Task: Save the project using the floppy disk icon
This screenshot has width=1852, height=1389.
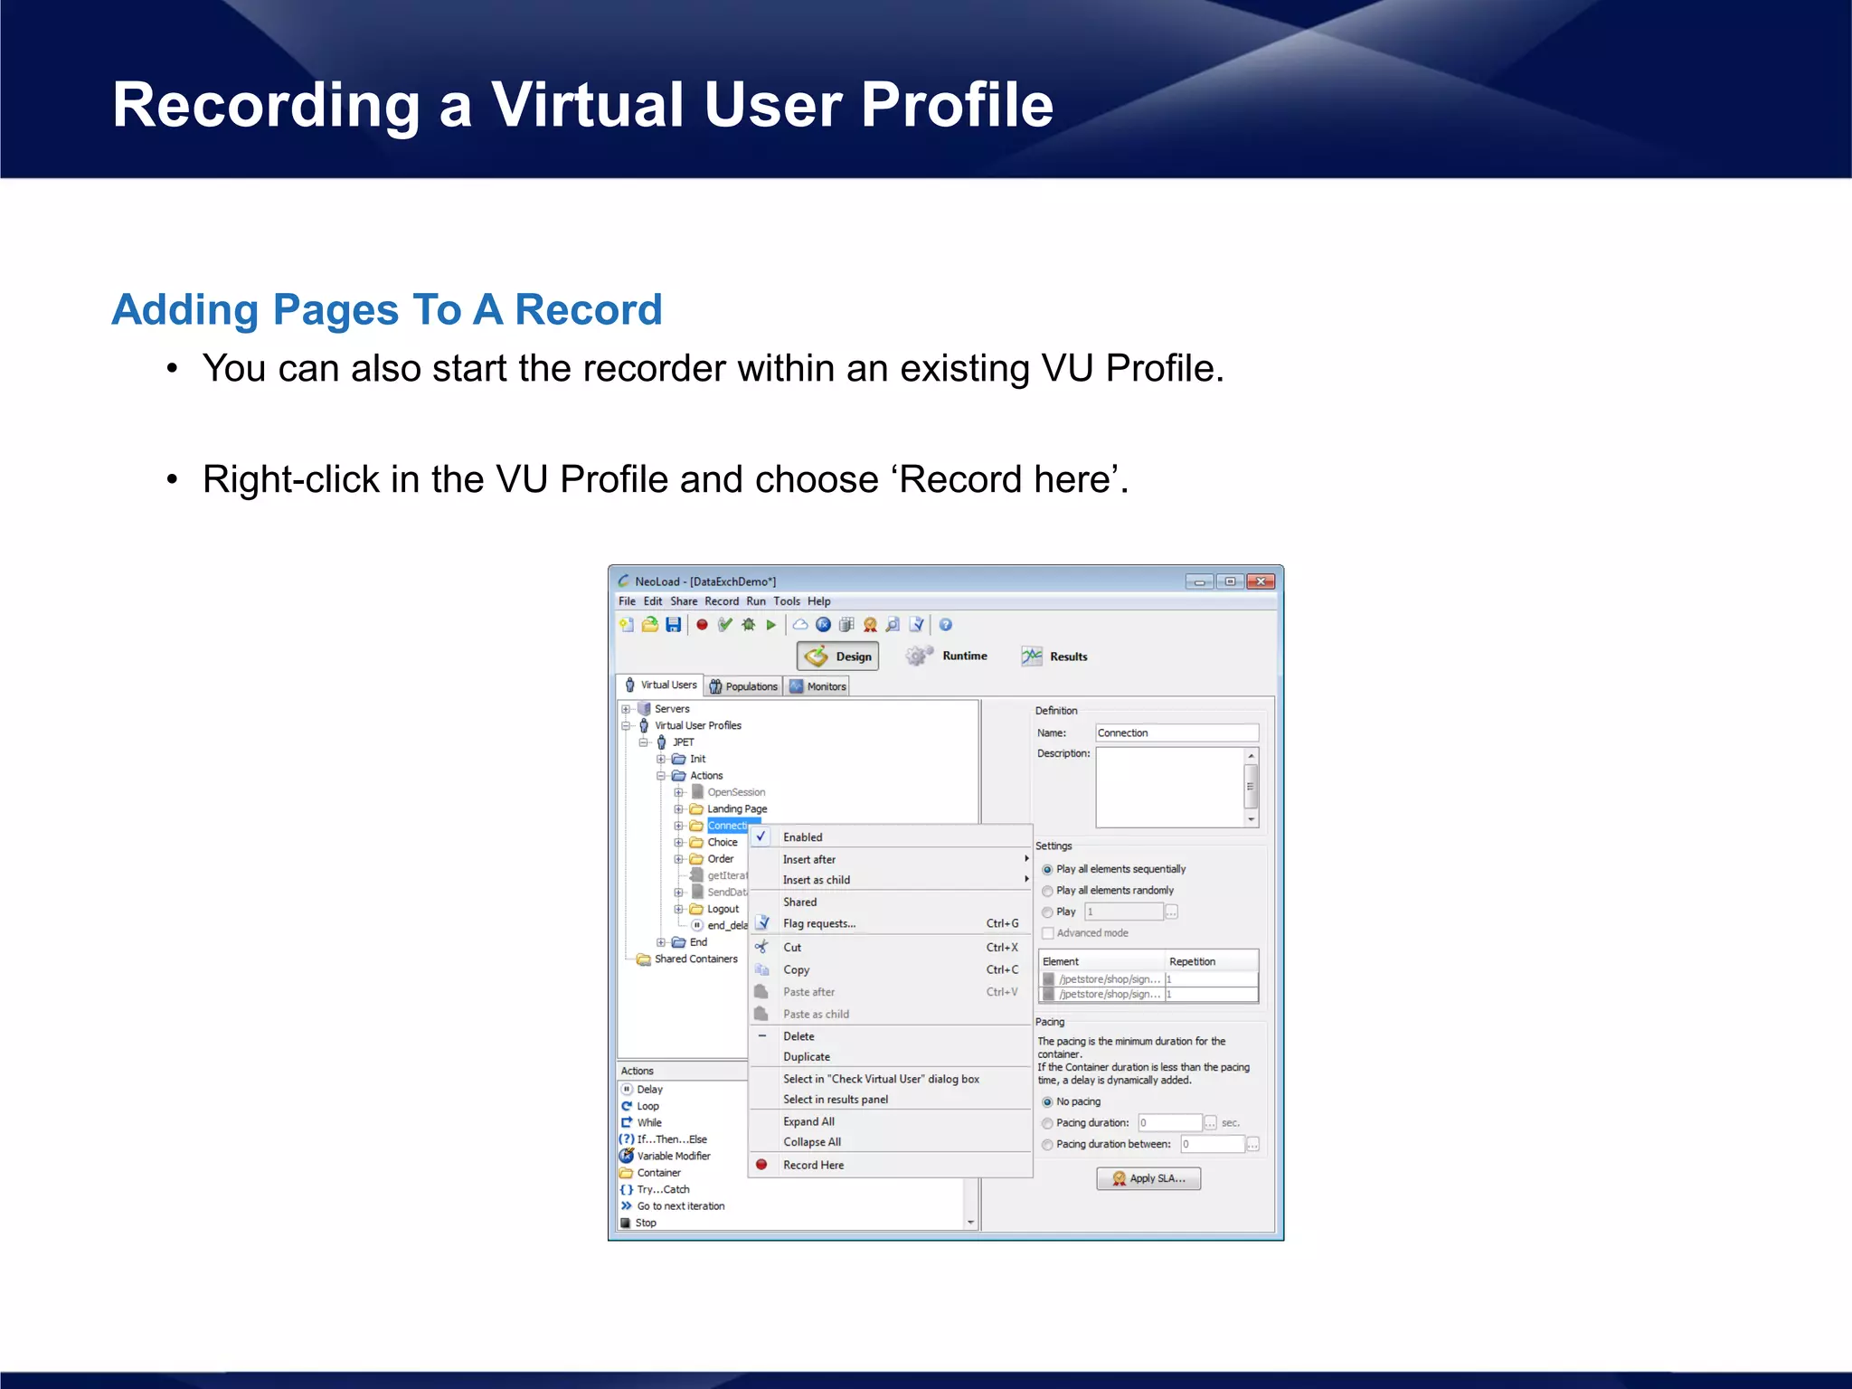Action: coord(673,624)
